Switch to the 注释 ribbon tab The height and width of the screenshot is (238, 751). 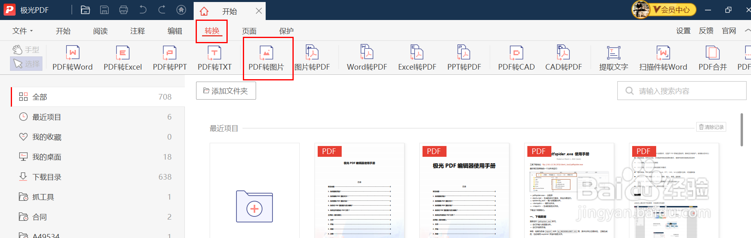click(138, 31)
